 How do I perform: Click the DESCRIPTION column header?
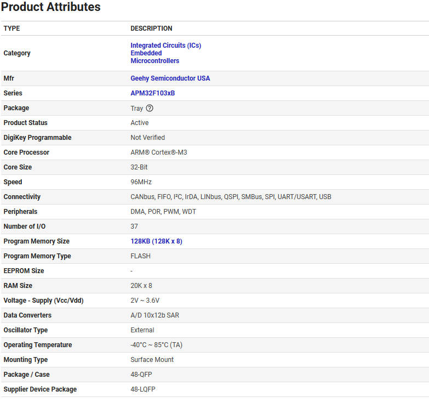[x=151, y=29]
